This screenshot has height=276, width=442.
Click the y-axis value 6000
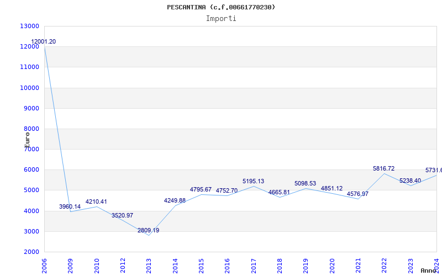pyautogui.click(x=31, y=170)
